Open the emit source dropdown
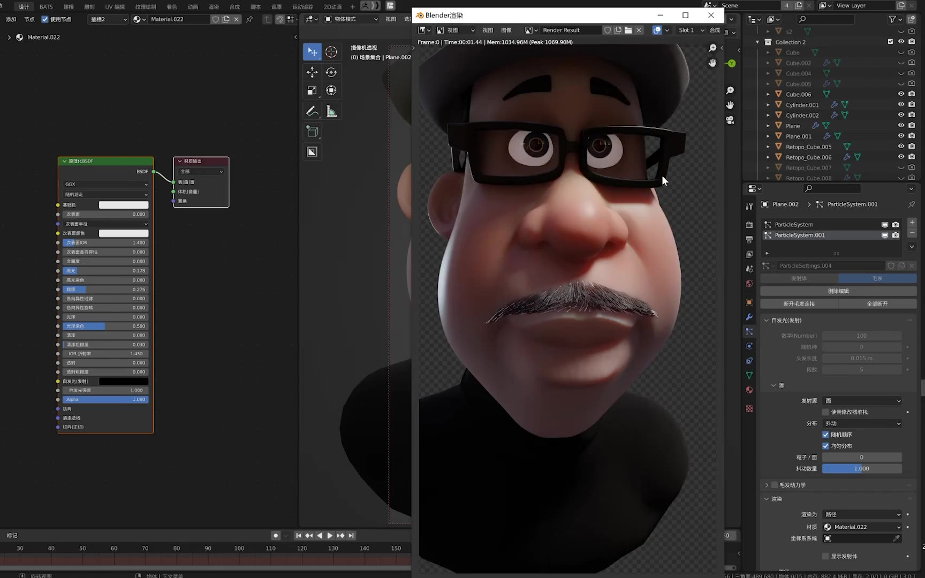 (x=862, y=401)
